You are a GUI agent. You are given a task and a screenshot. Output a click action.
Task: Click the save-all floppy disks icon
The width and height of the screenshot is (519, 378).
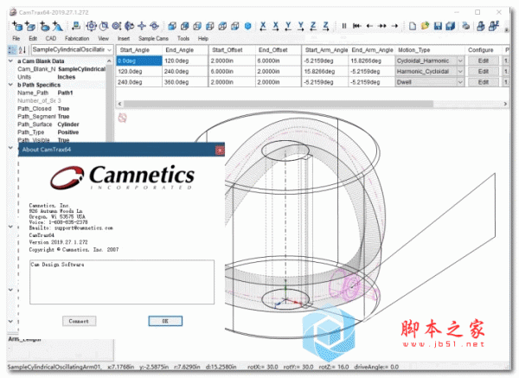pos(451,26)
